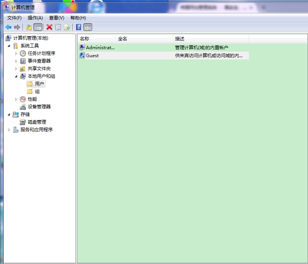
Task: Click the 设备管理器 icon
Action: 23,107
